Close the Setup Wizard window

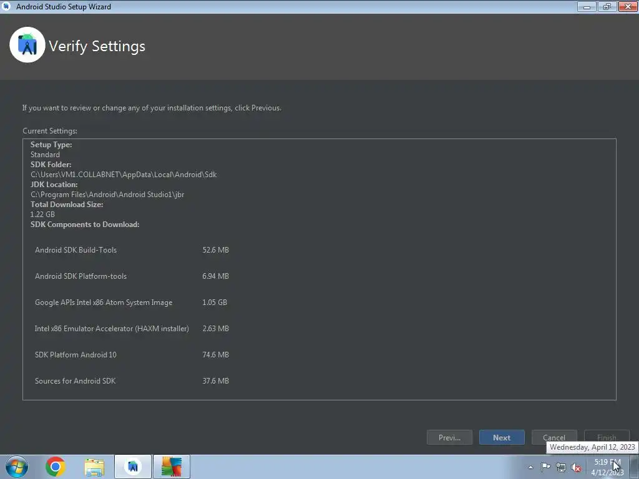(628, 6)
